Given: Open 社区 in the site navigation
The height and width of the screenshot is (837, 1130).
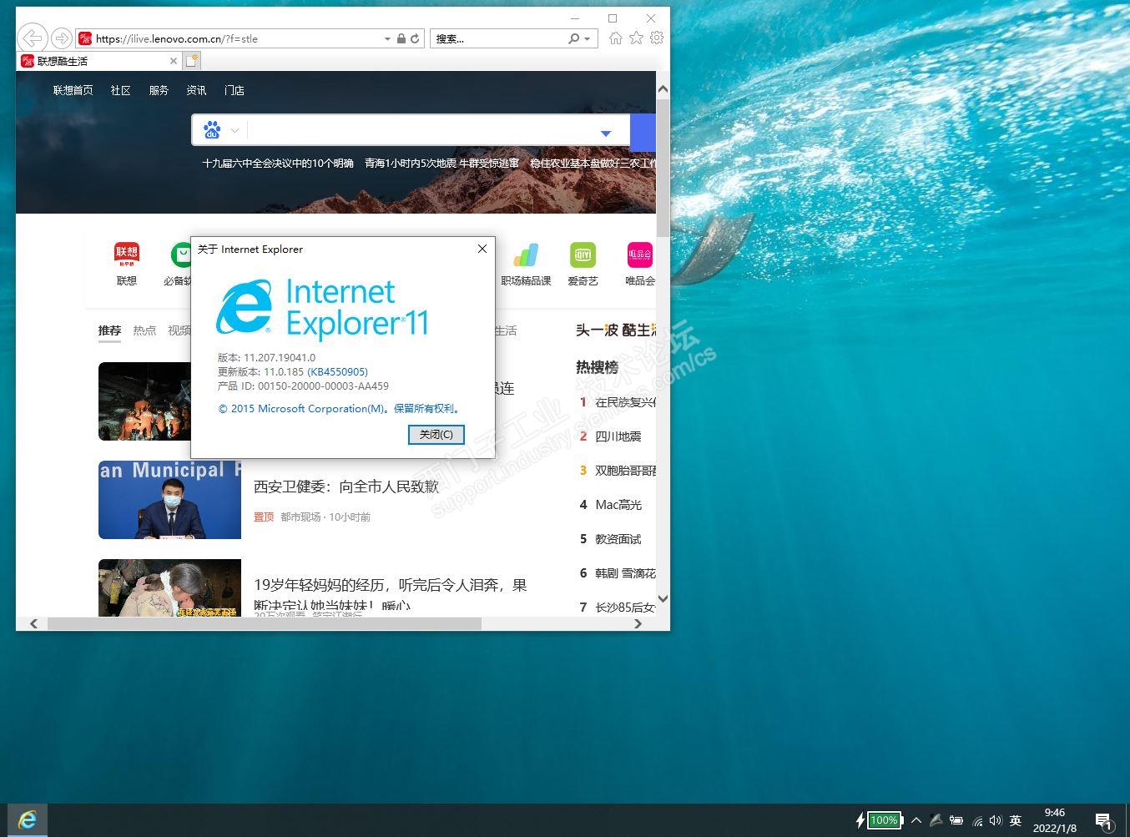Looking at the screenshot, I should (121, 90).
